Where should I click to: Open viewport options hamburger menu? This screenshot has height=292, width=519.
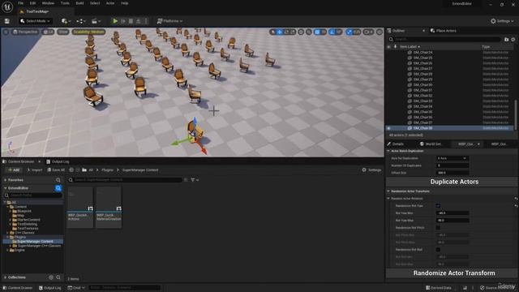tap(6, 32)
